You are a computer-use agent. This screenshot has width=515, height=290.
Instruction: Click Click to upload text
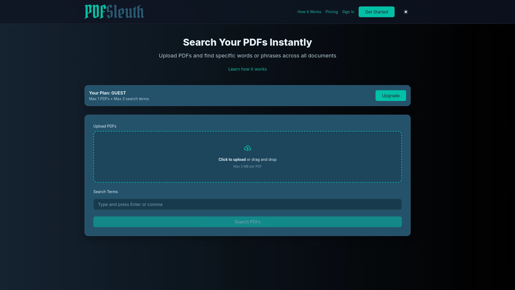coord(232,159)
